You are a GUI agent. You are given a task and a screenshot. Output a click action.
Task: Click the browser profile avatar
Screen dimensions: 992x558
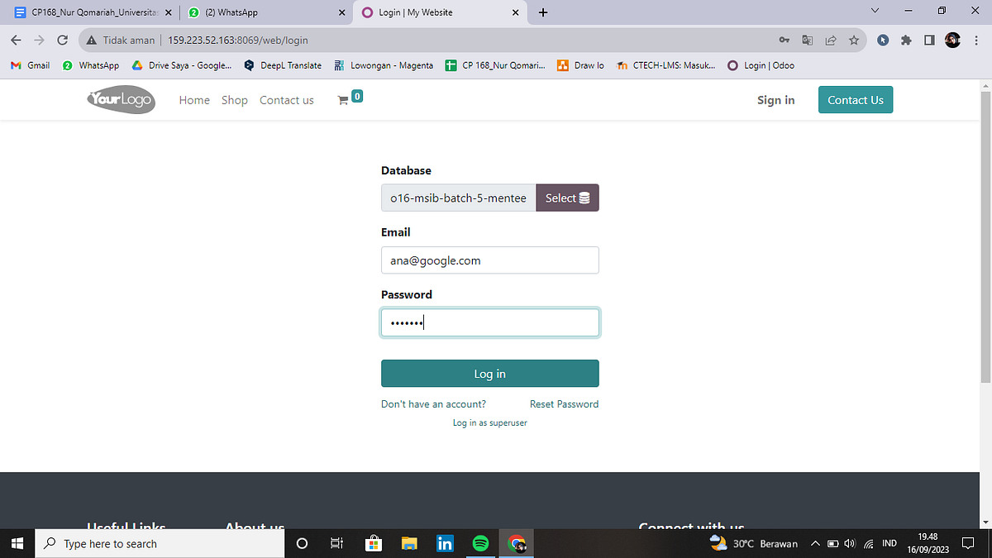[952, 39]
